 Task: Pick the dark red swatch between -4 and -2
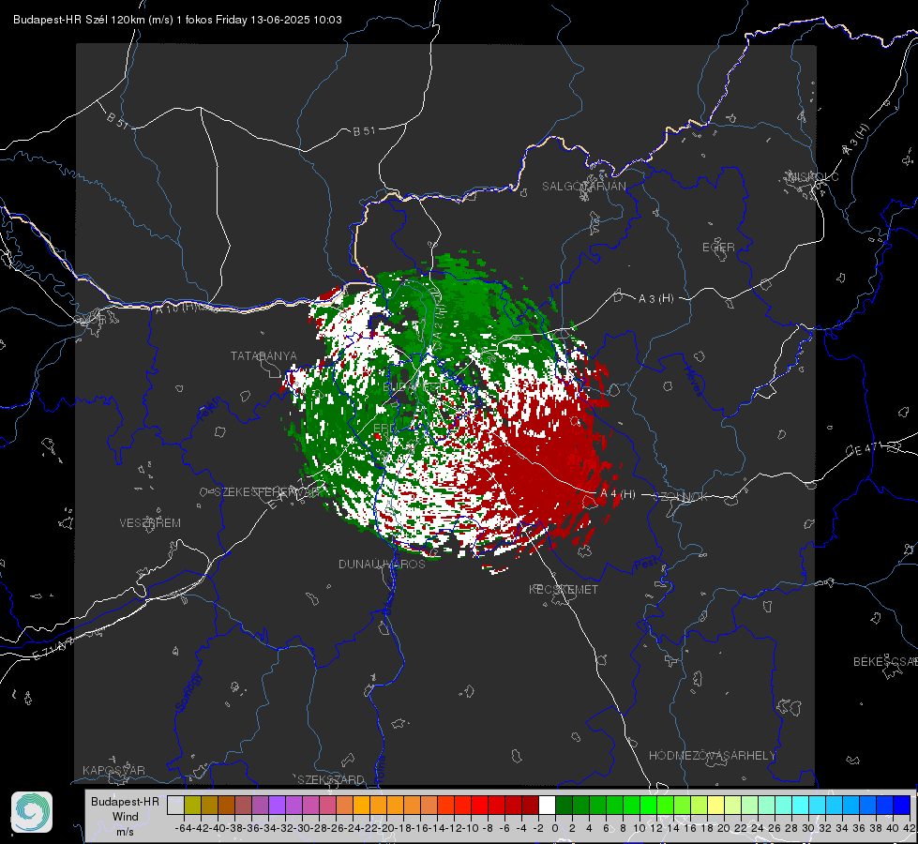tap(530, 805)
